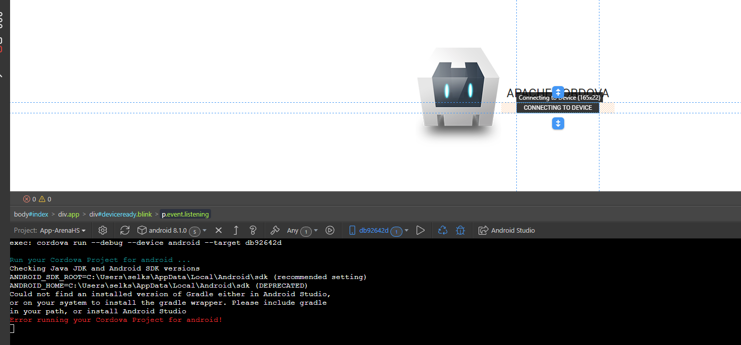Select p.event.listening in the breadcrumb

pyautogui.click(x=185, y=214)
